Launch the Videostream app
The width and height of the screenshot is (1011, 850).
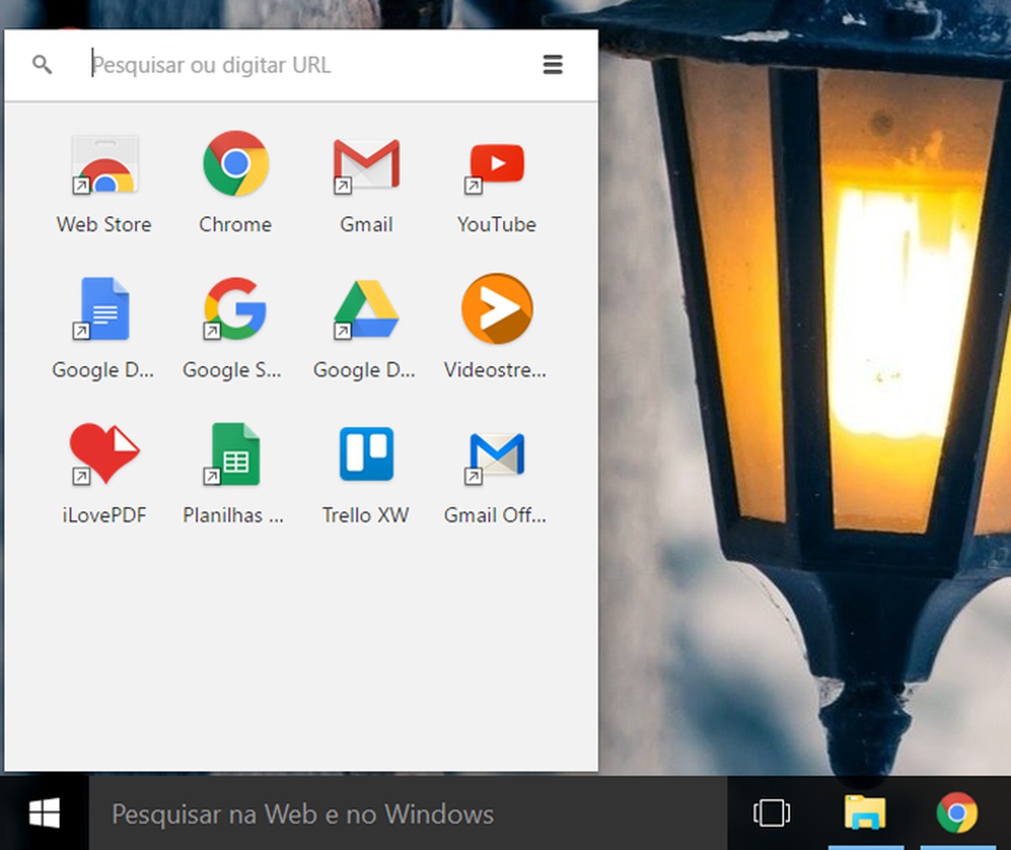[x=496, y=310]
